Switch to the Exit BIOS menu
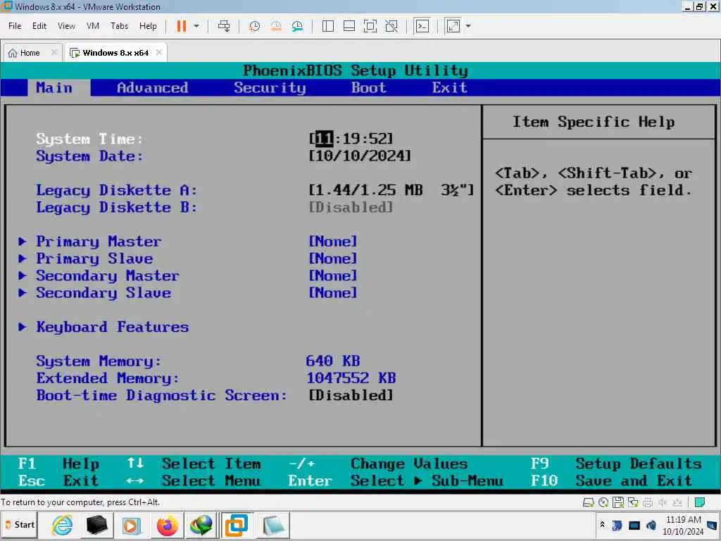 click(450, 87)
